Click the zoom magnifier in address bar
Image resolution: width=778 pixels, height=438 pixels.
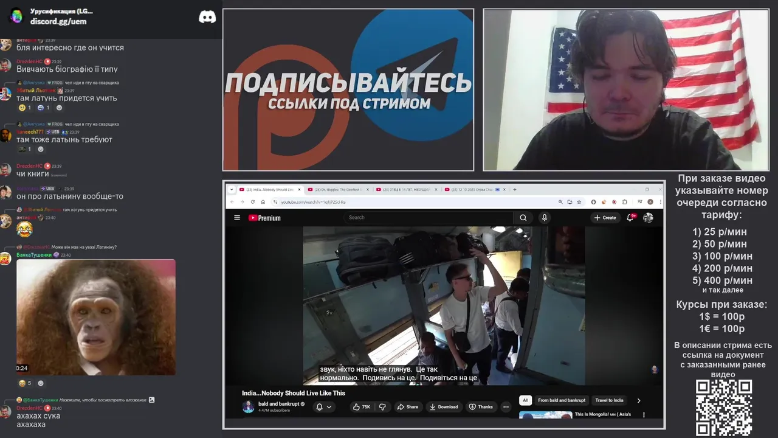point(560,202)
